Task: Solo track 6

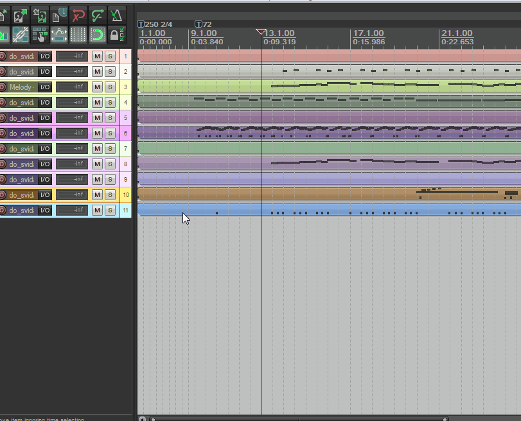Action: tap(110, 133)
